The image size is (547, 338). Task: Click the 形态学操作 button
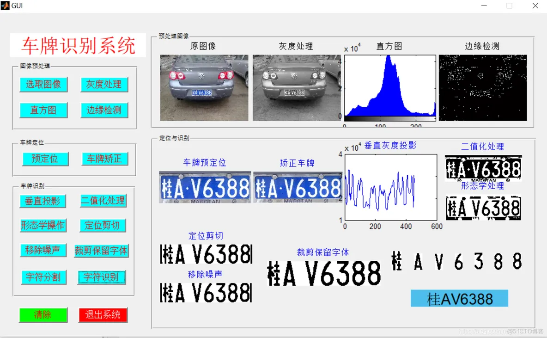coord(43,226)
